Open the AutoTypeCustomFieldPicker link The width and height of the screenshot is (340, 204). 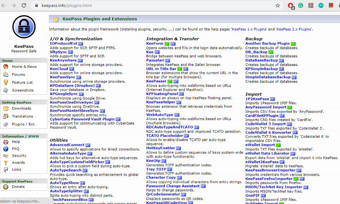click(77, 162)
